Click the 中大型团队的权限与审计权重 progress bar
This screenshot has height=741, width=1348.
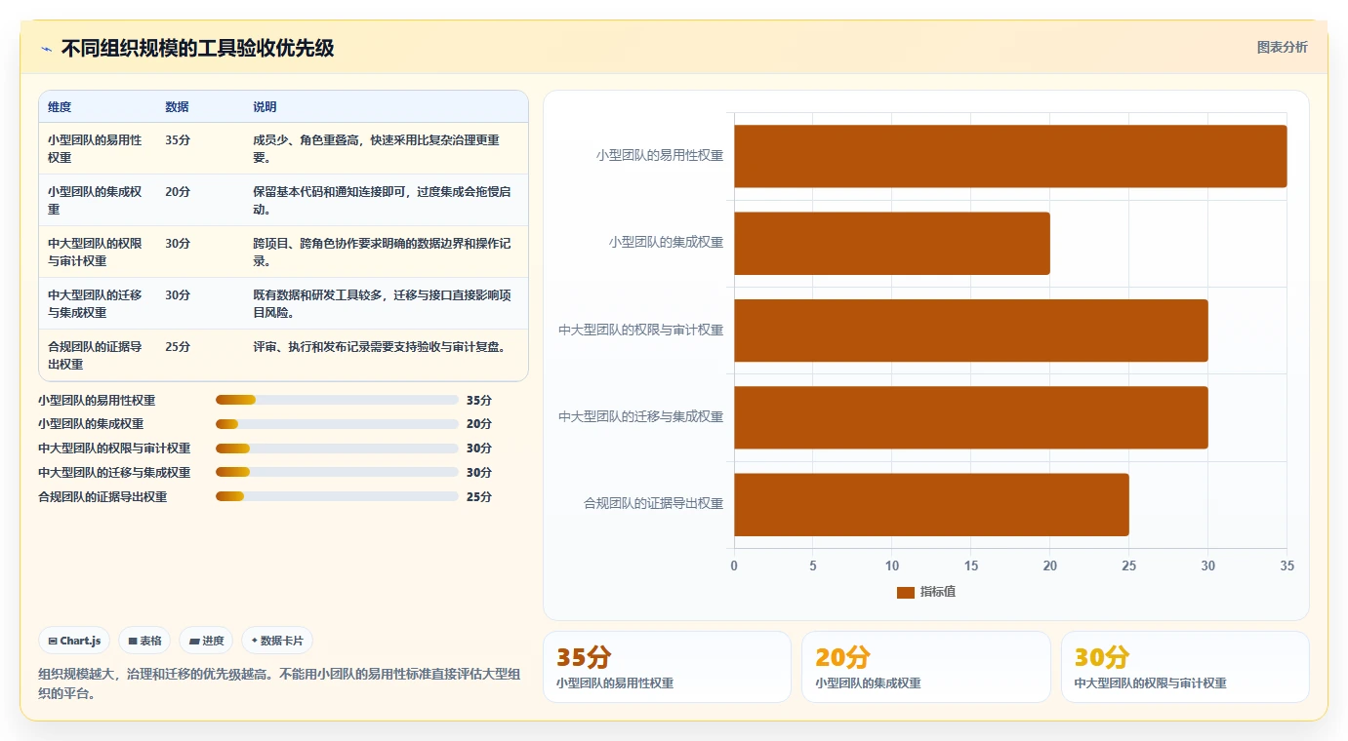click(337, 448)
